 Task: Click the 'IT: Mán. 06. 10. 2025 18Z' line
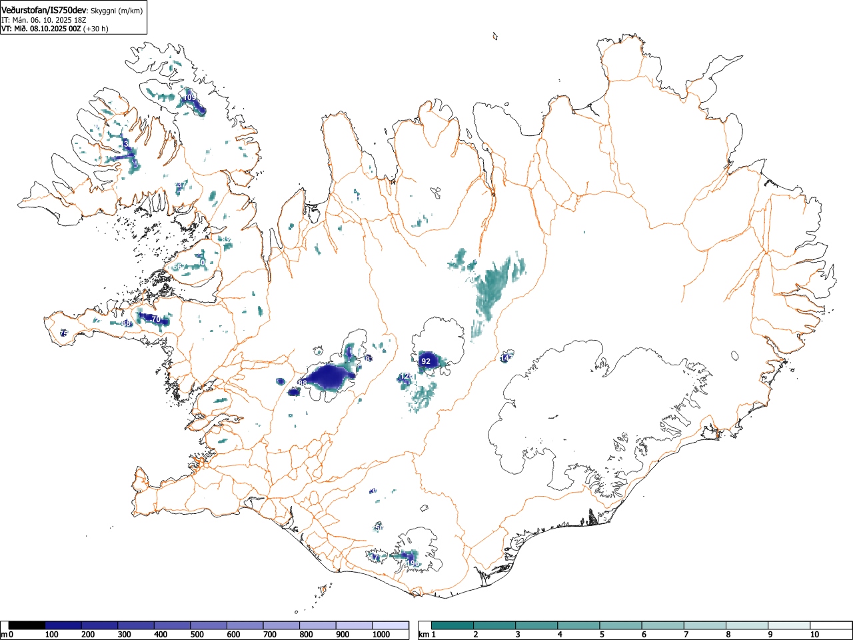(44, 20)
